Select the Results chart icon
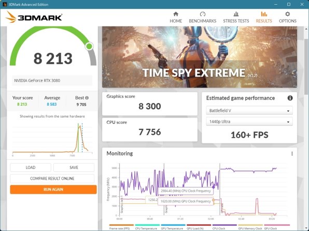 [264, 14]
